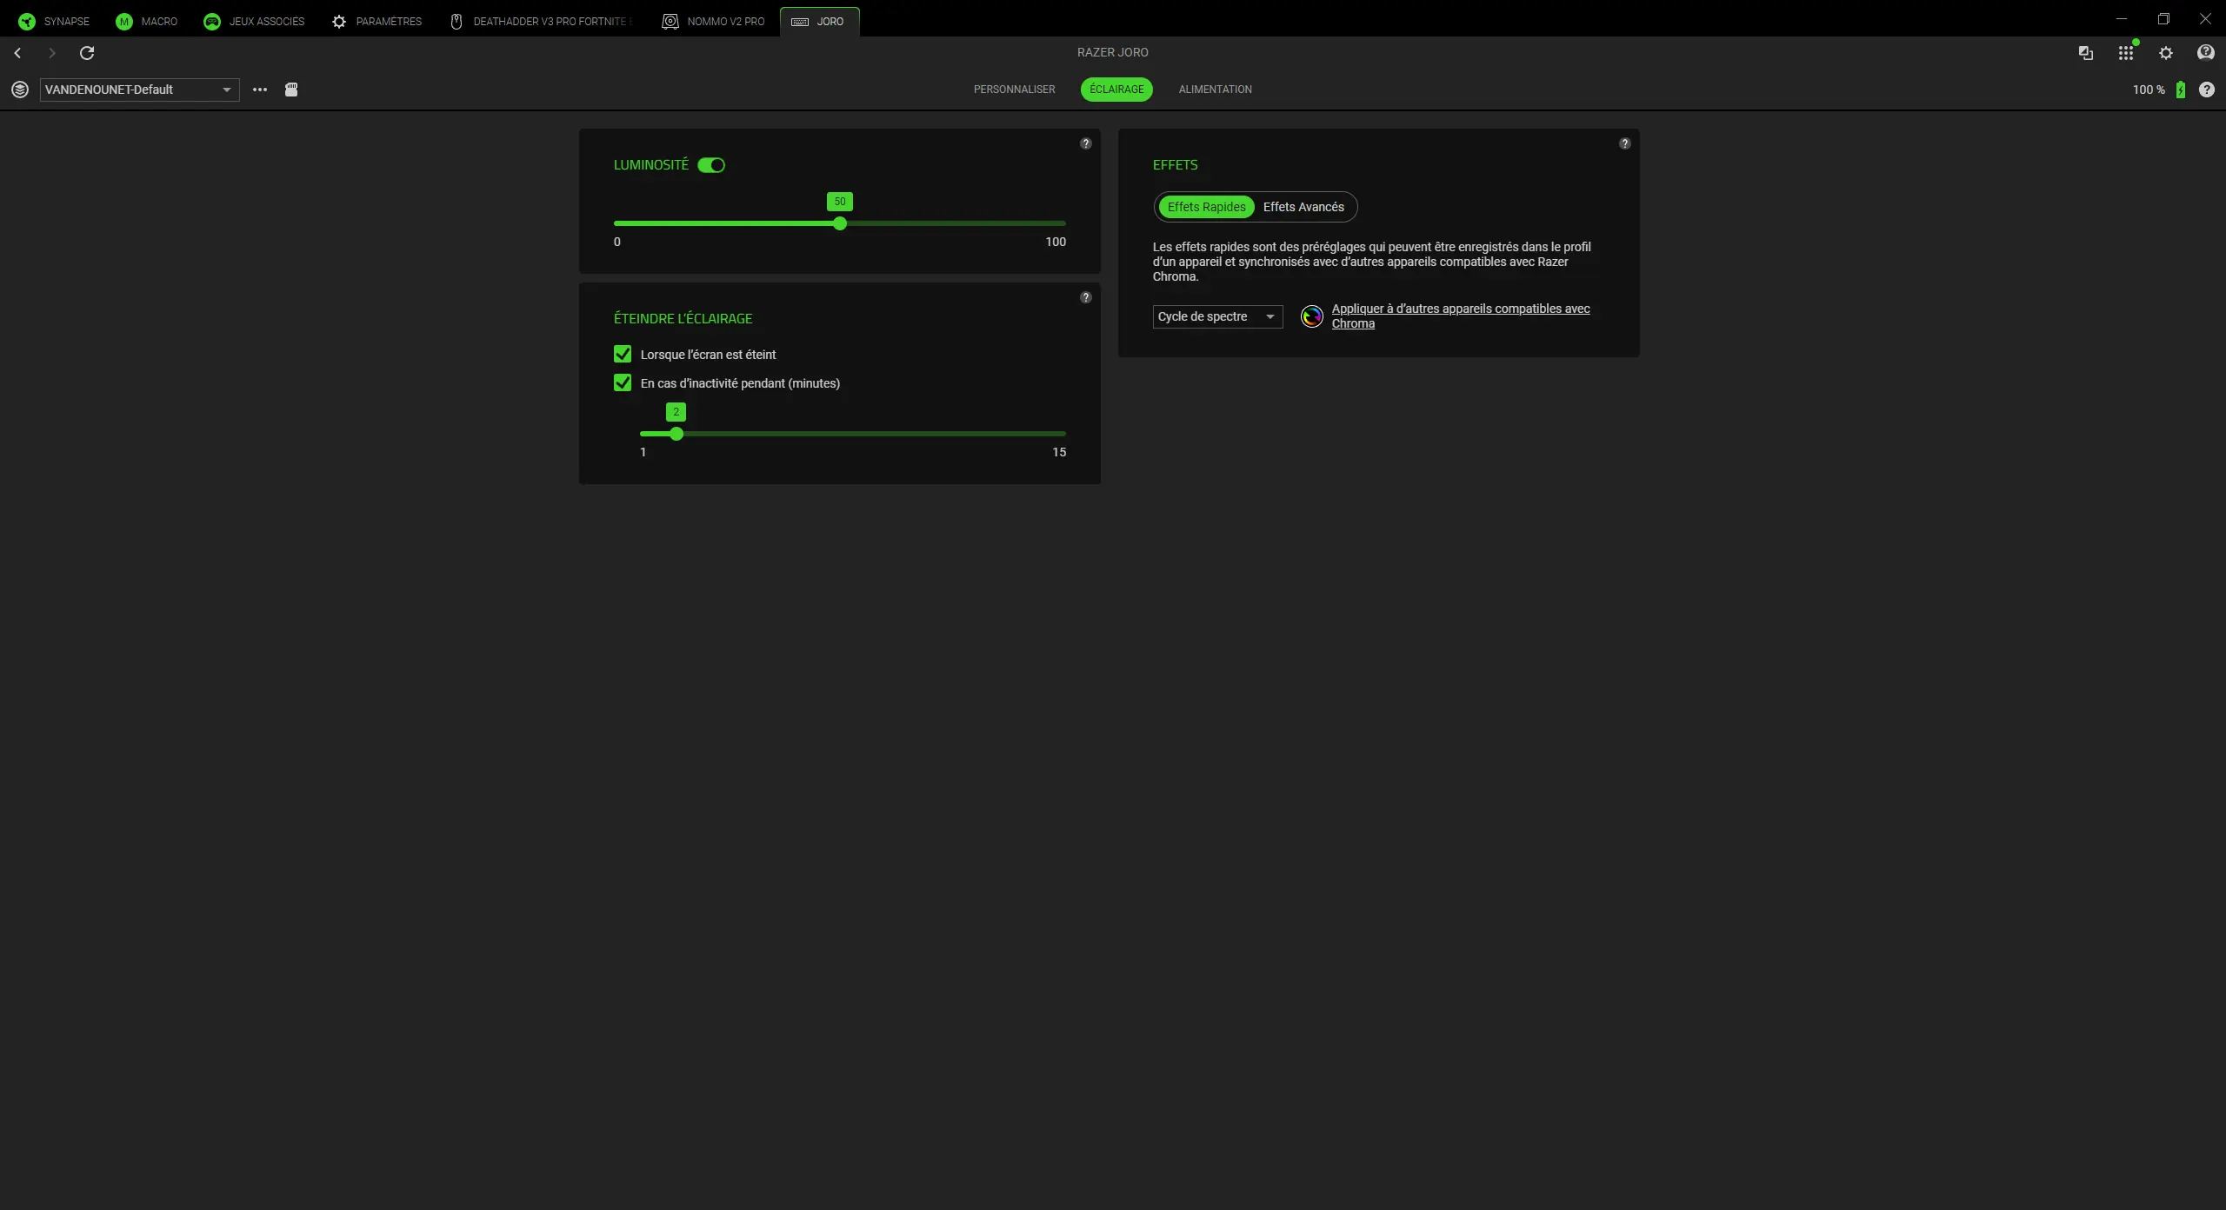The width and height of the screenshot is (2226, 1210).
Task: Click the Chroma color wheel icon
Action: tap(1312, 316)
